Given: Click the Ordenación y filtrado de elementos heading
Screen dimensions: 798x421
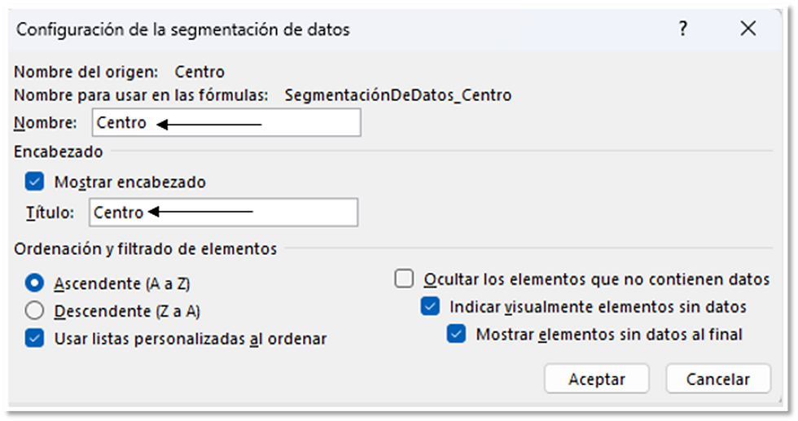Looking at the screenshot, I should [145, 249].
